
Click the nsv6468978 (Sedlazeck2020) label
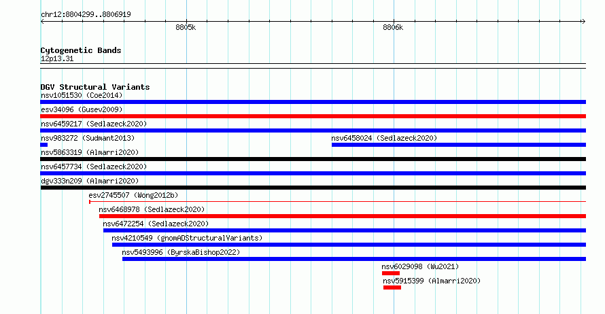click(x=152, y=209)
